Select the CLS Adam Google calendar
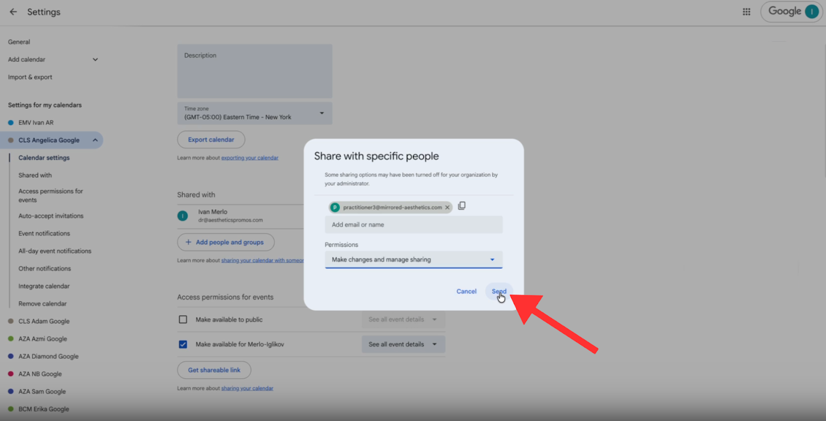Screen dimensions: 826x421 point(44,321)
